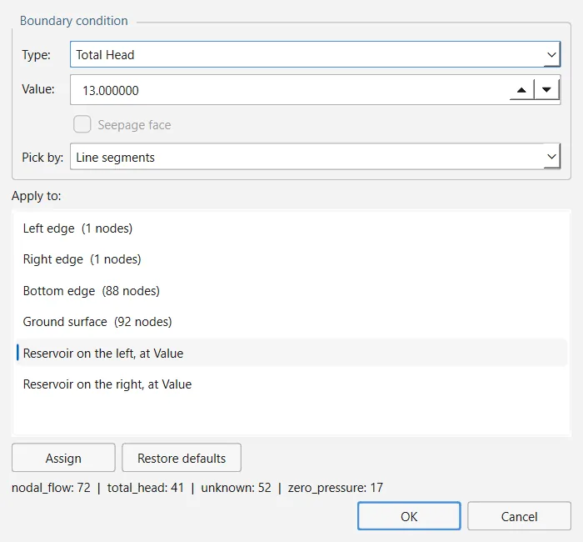Select Reservoir on the left, at Value
The height and width of the screenshot is (542, 583).
click(x=291, y=353)
